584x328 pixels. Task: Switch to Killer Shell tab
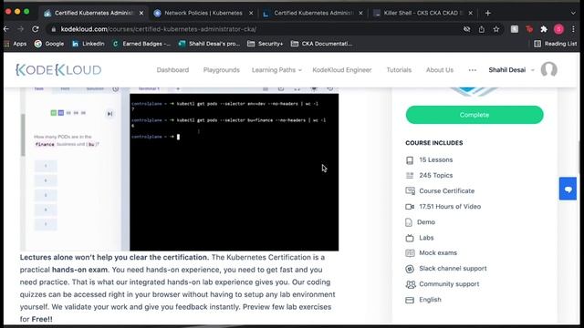pyautogui.click(x=422, y=13)
